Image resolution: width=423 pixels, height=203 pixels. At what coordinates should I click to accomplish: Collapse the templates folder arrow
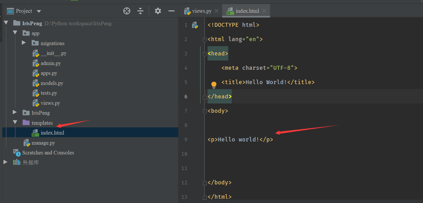[15, 122]
